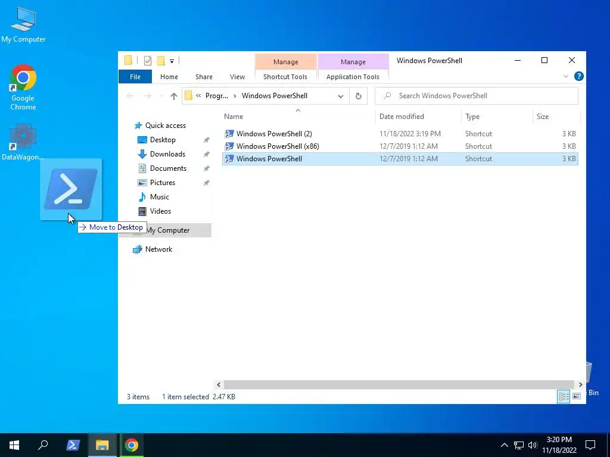Select My Computer in navigation pane
The image size is (610, 457).
167,230
